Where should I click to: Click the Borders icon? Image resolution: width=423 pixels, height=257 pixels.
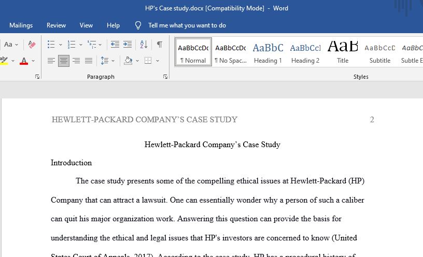click(x=148, y=61)
